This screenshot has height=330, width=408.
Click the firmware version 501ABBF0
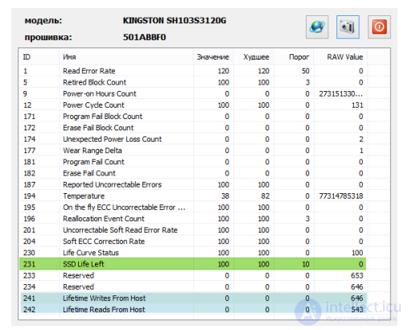(144, 37)
